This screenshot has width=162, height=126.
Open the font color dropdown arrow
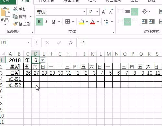point(98,22)
